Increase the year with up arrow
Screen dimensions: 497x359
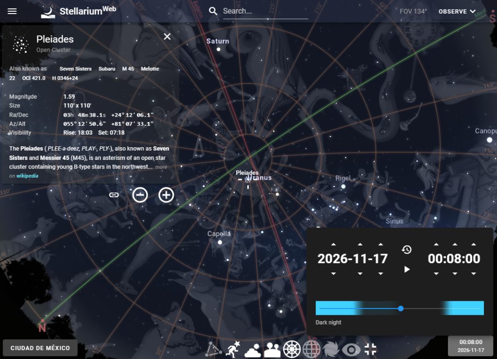(x=333, y=244)
